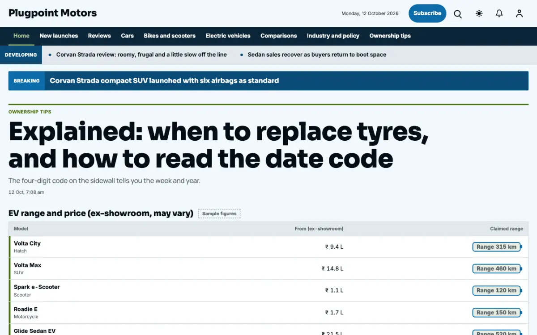The image size is (537, 335).
Task: Go to Electric vehicles section
Action: pos(228,36)
